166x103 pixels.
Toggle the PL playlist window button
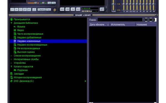coord(54,3)
